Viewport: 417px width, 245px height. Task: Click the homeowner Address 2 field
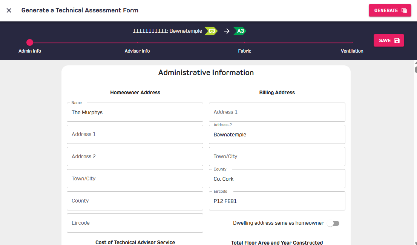[x=135, y=156]
